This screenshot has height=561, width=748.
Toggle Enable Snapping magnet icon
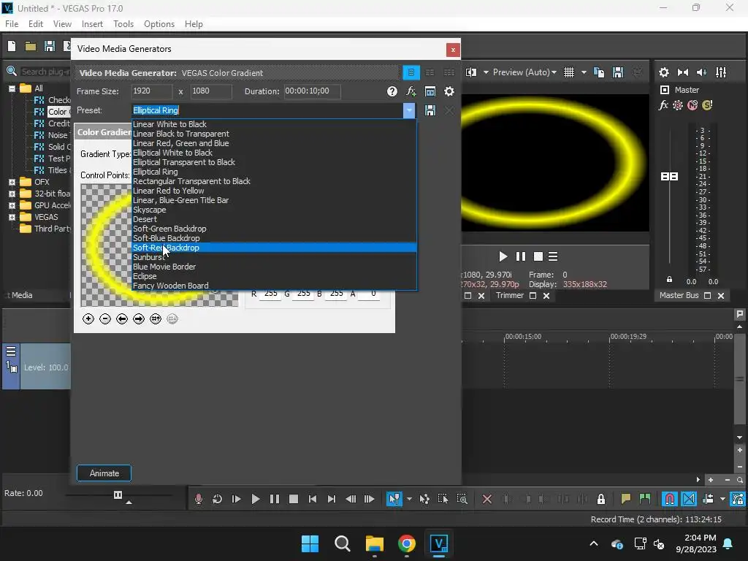point(670,500)
